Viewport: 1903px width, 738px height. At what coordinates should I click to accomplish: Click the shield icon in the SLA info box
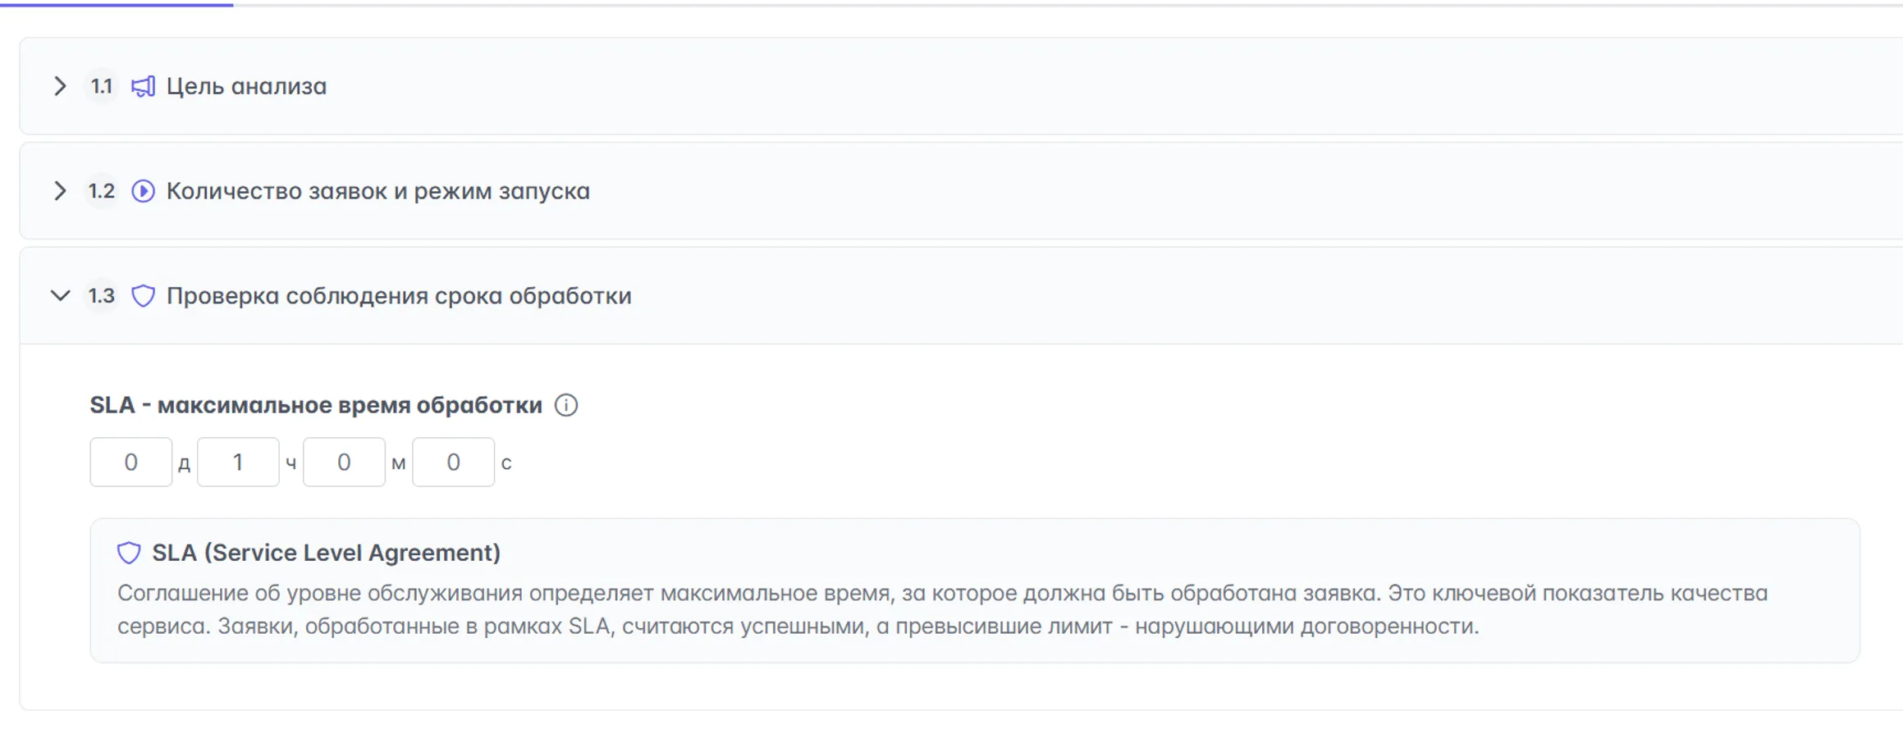128,552
